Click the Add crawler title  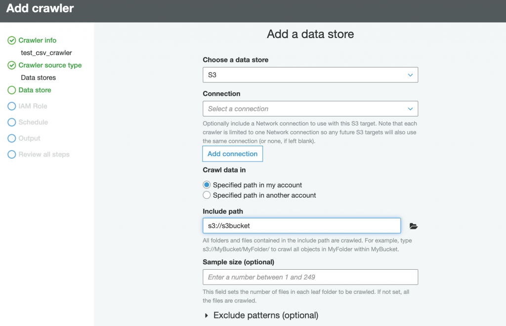point(40,8)
